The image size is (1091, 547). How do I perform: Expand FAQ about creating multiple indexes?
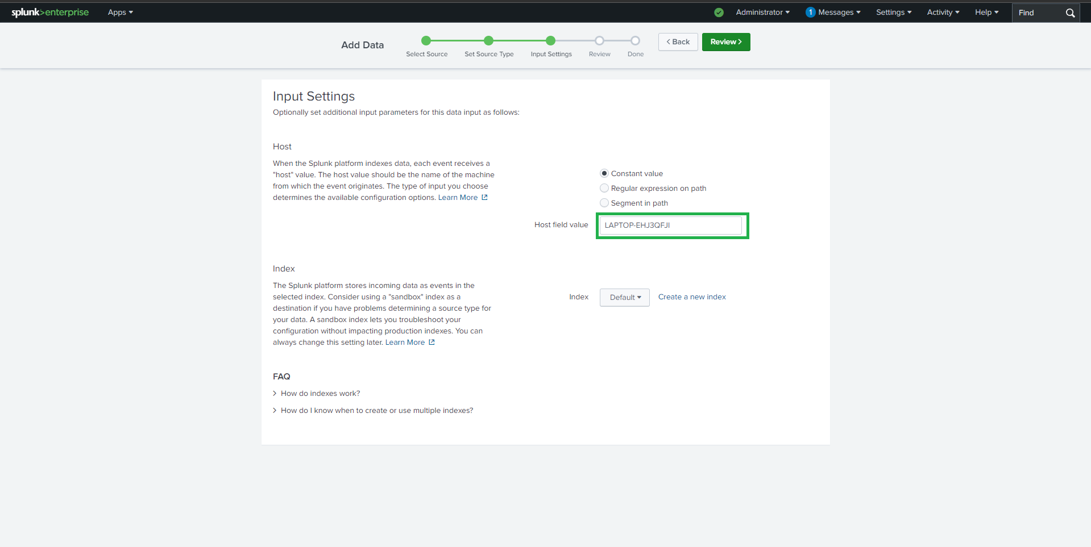pyautogui.click(x=376, y=411)
